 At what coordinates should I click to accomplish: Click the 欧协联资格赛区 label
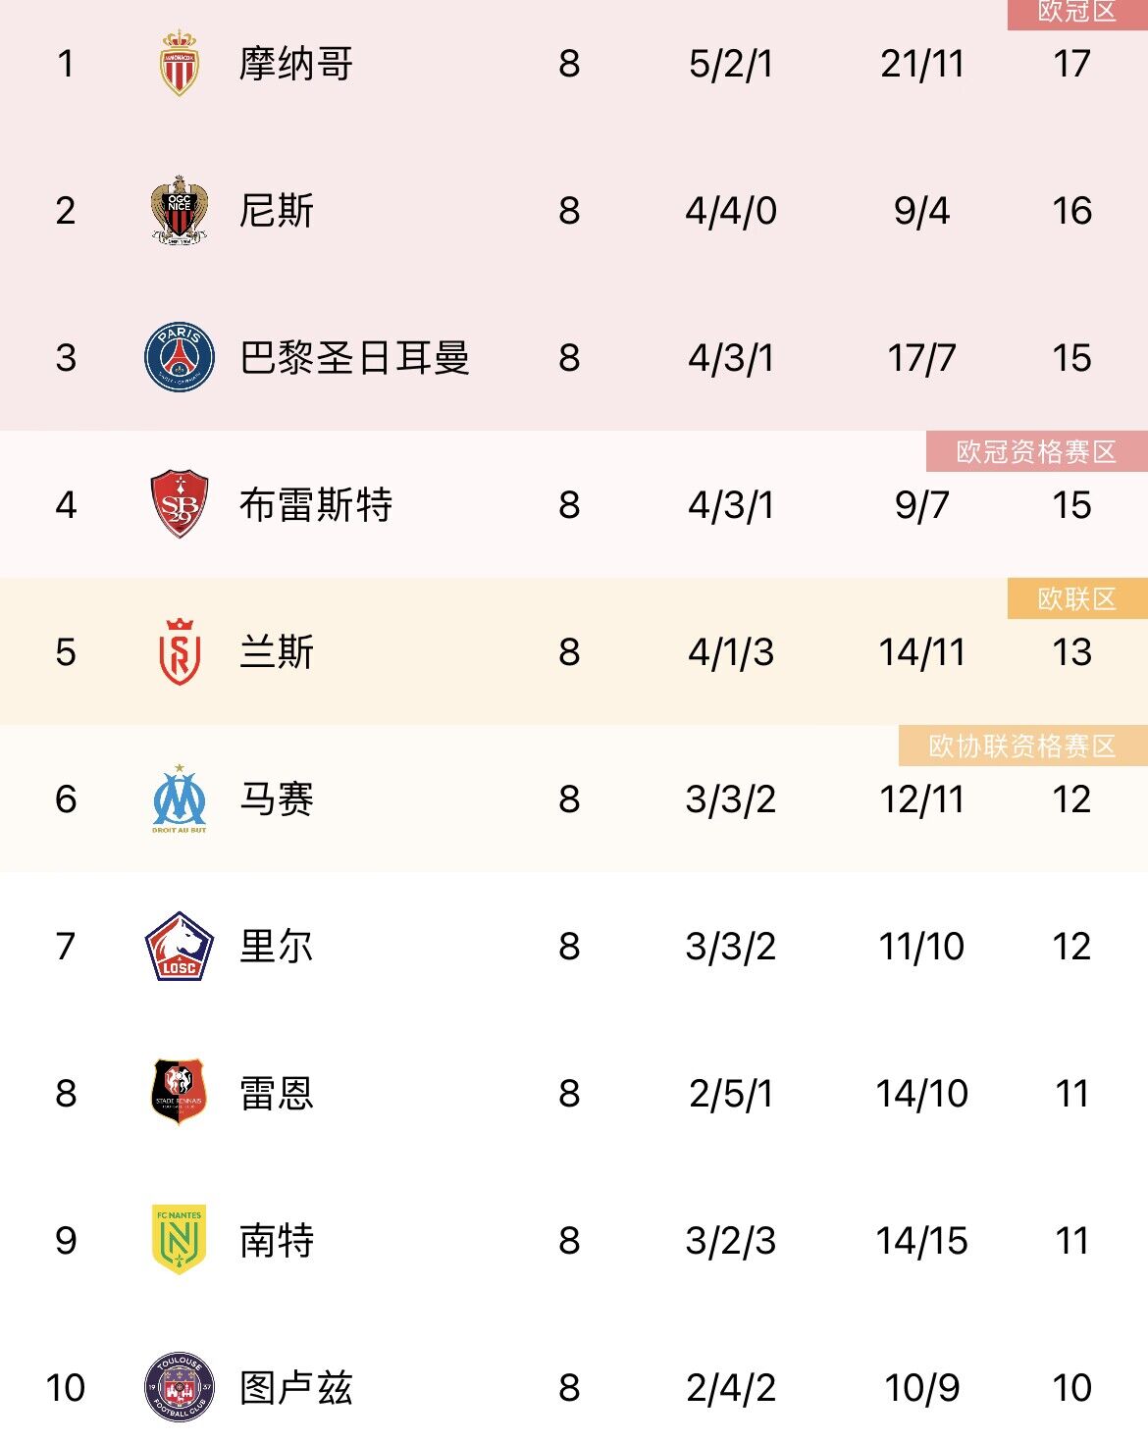pos(1022,746)
